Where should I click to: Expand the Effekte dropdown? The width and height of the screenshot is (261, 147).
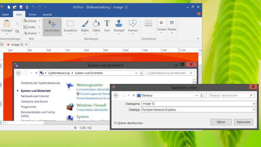tap(32, 21)
